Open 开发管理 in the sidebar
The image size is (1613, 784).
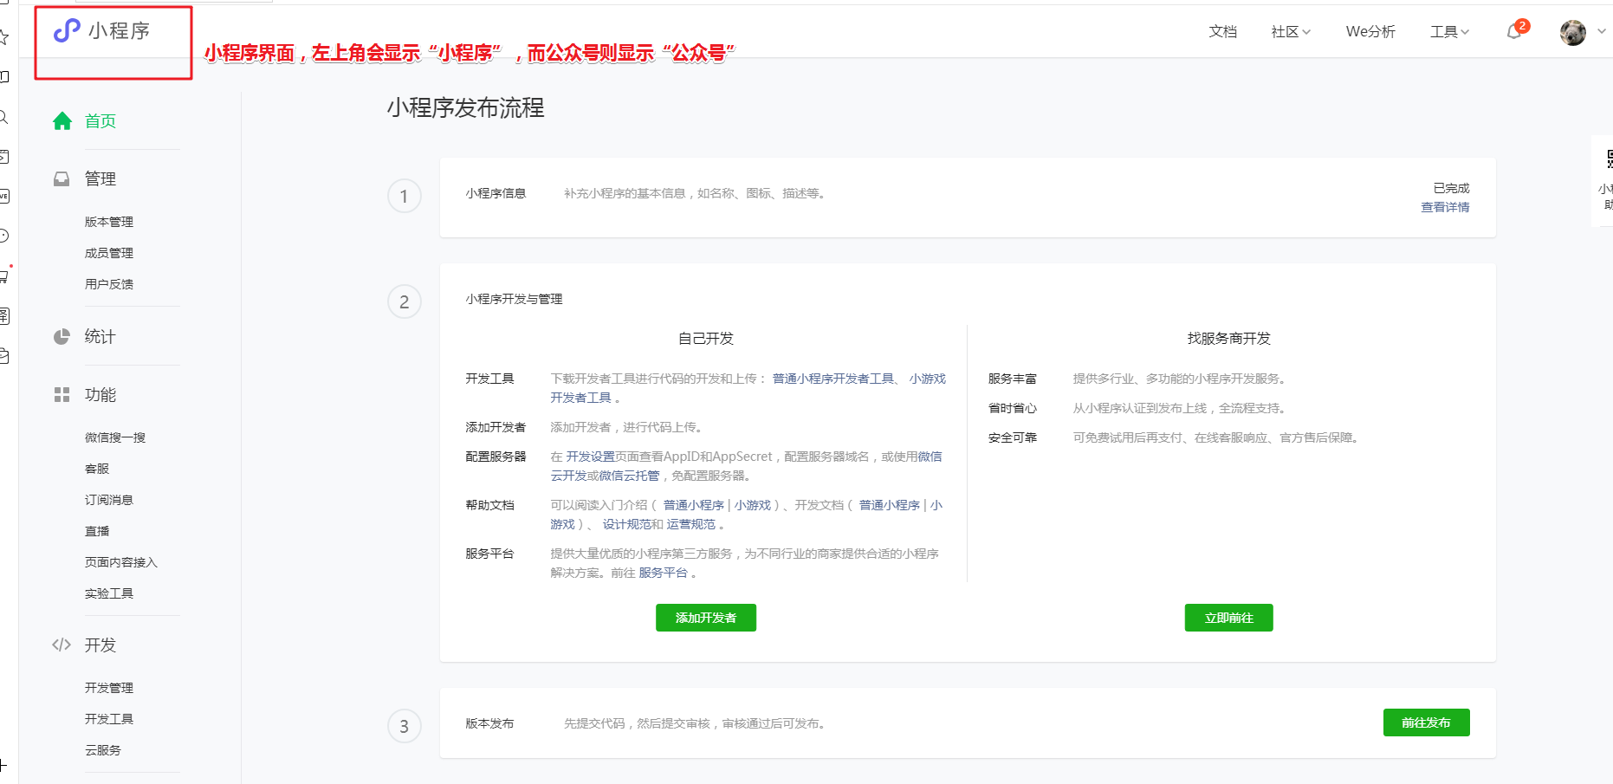click(109, 688)
